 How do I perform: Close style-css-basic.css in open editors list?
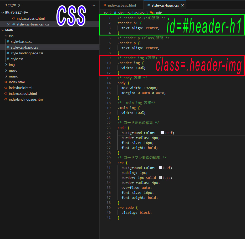pyautogui.click(x=8, y=24)
